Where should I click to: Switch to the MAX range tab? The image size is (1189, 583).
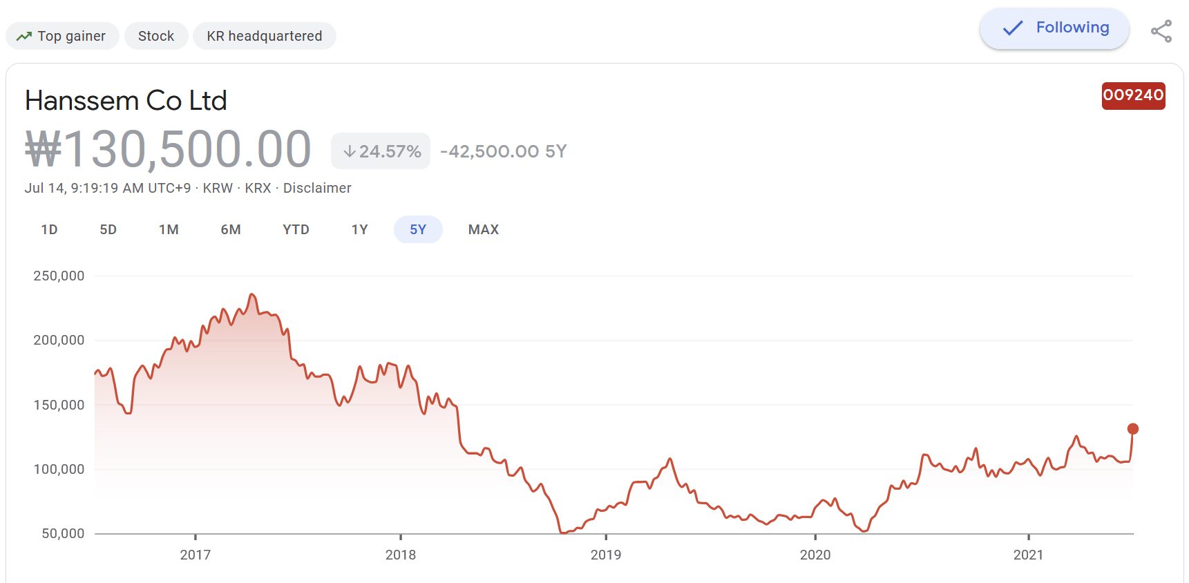(484, 229)
